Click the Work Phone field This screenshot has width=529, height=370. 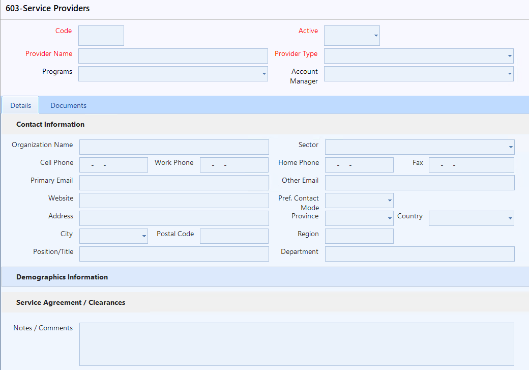(234, 165)
